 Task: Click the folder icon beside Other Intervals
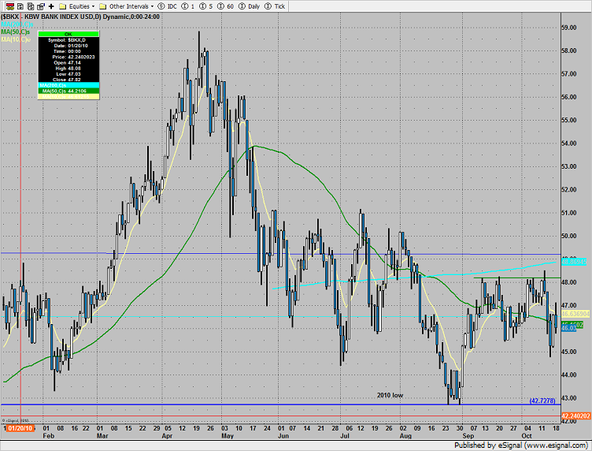(x=103, y=5)
